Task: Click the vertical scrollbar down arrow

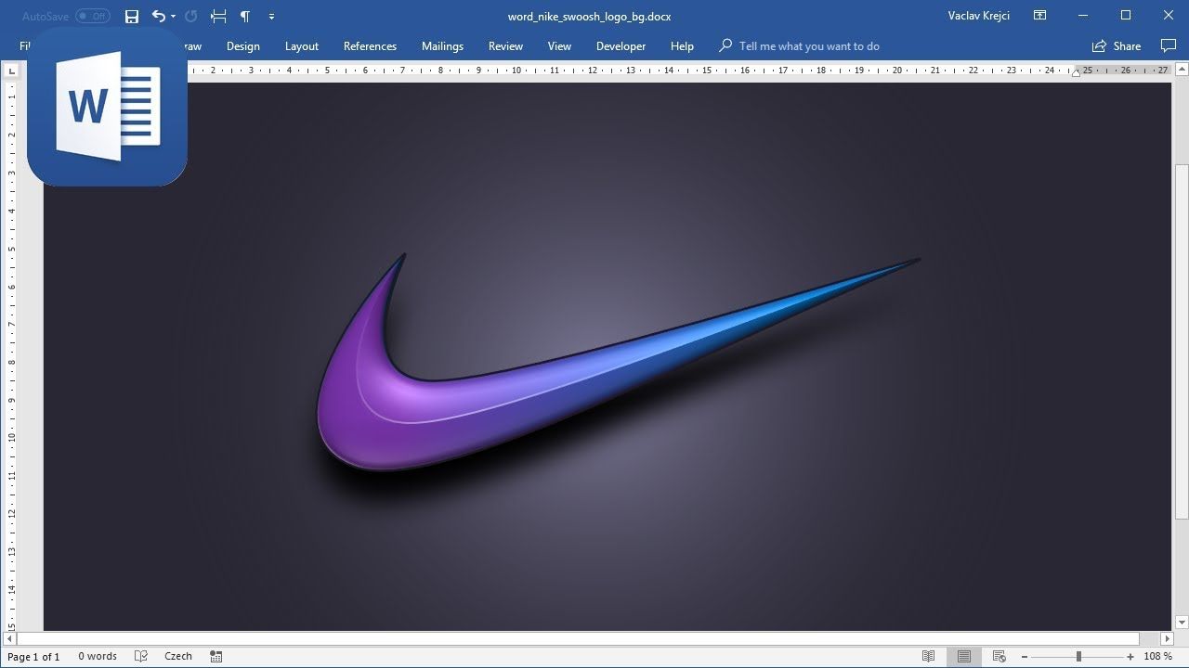Action: tap(1182, 623)
